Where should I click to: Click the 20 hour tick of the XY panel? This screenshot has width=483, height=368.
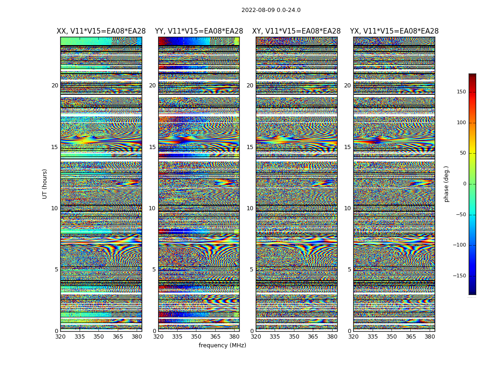click(250, 86)
